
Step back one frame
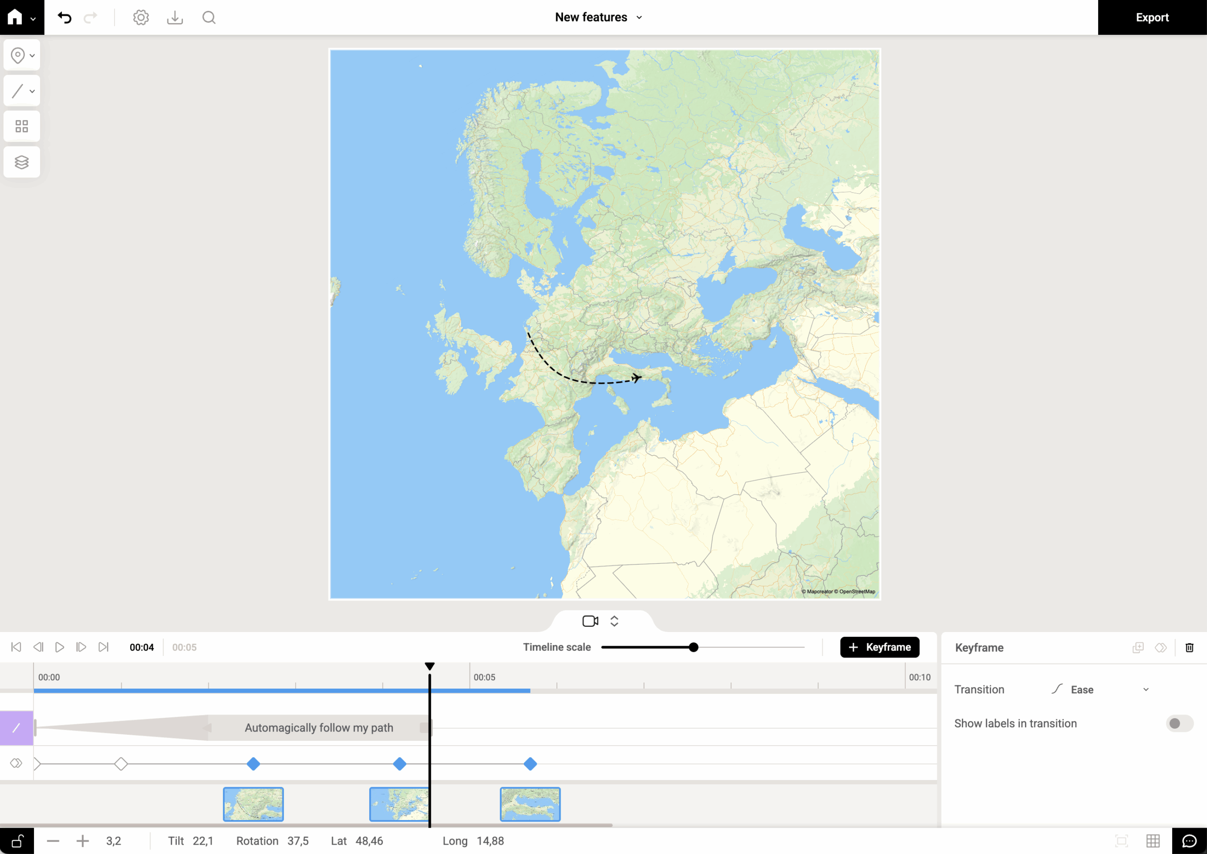point(38,647)
